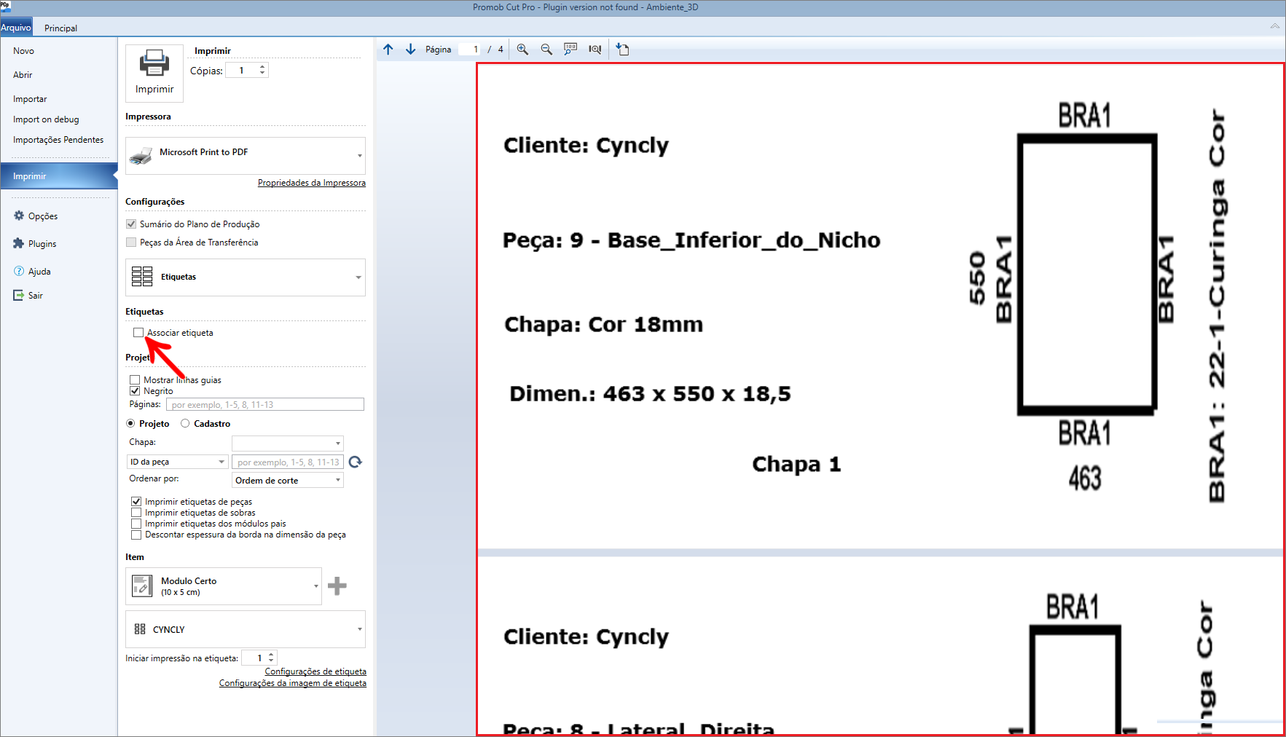Click the refresh icon beside ID da peça
The height and width of the screenshot is (737, 1286).
coord(356,462)
